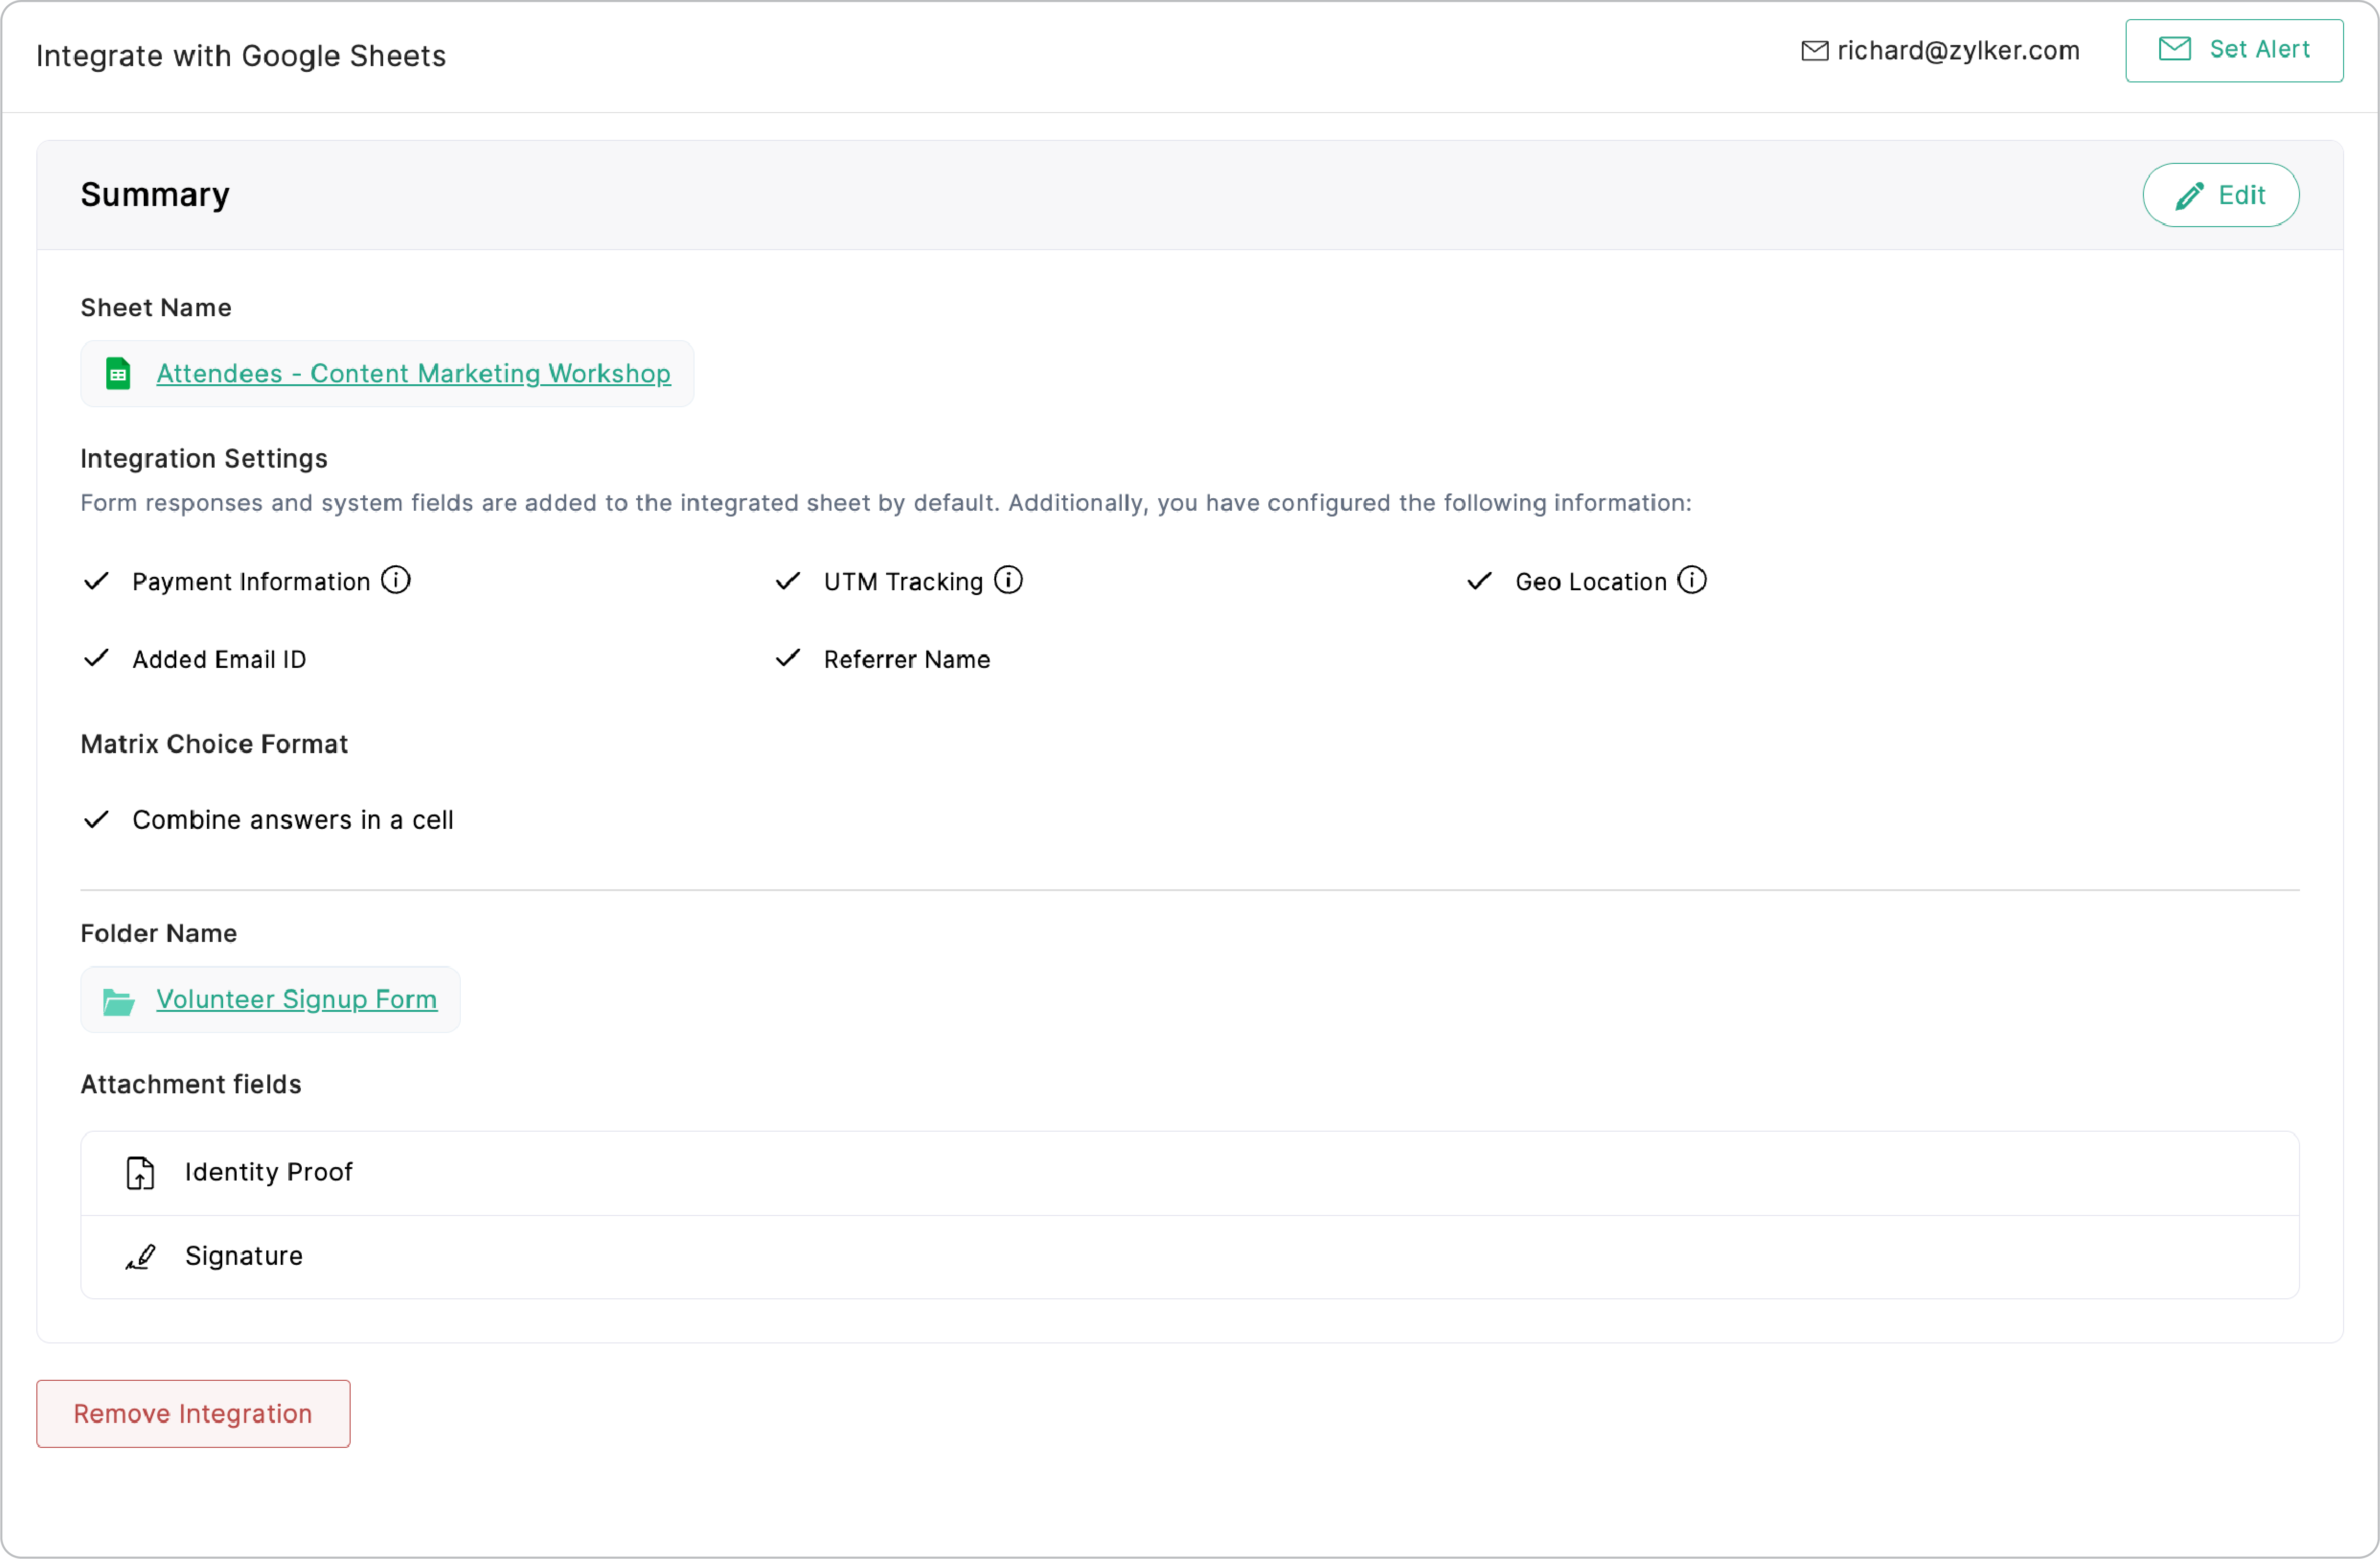Click the mail icon beside richard@zylker.com
The image size is (2380, 1559).
tap(1814, 51)
